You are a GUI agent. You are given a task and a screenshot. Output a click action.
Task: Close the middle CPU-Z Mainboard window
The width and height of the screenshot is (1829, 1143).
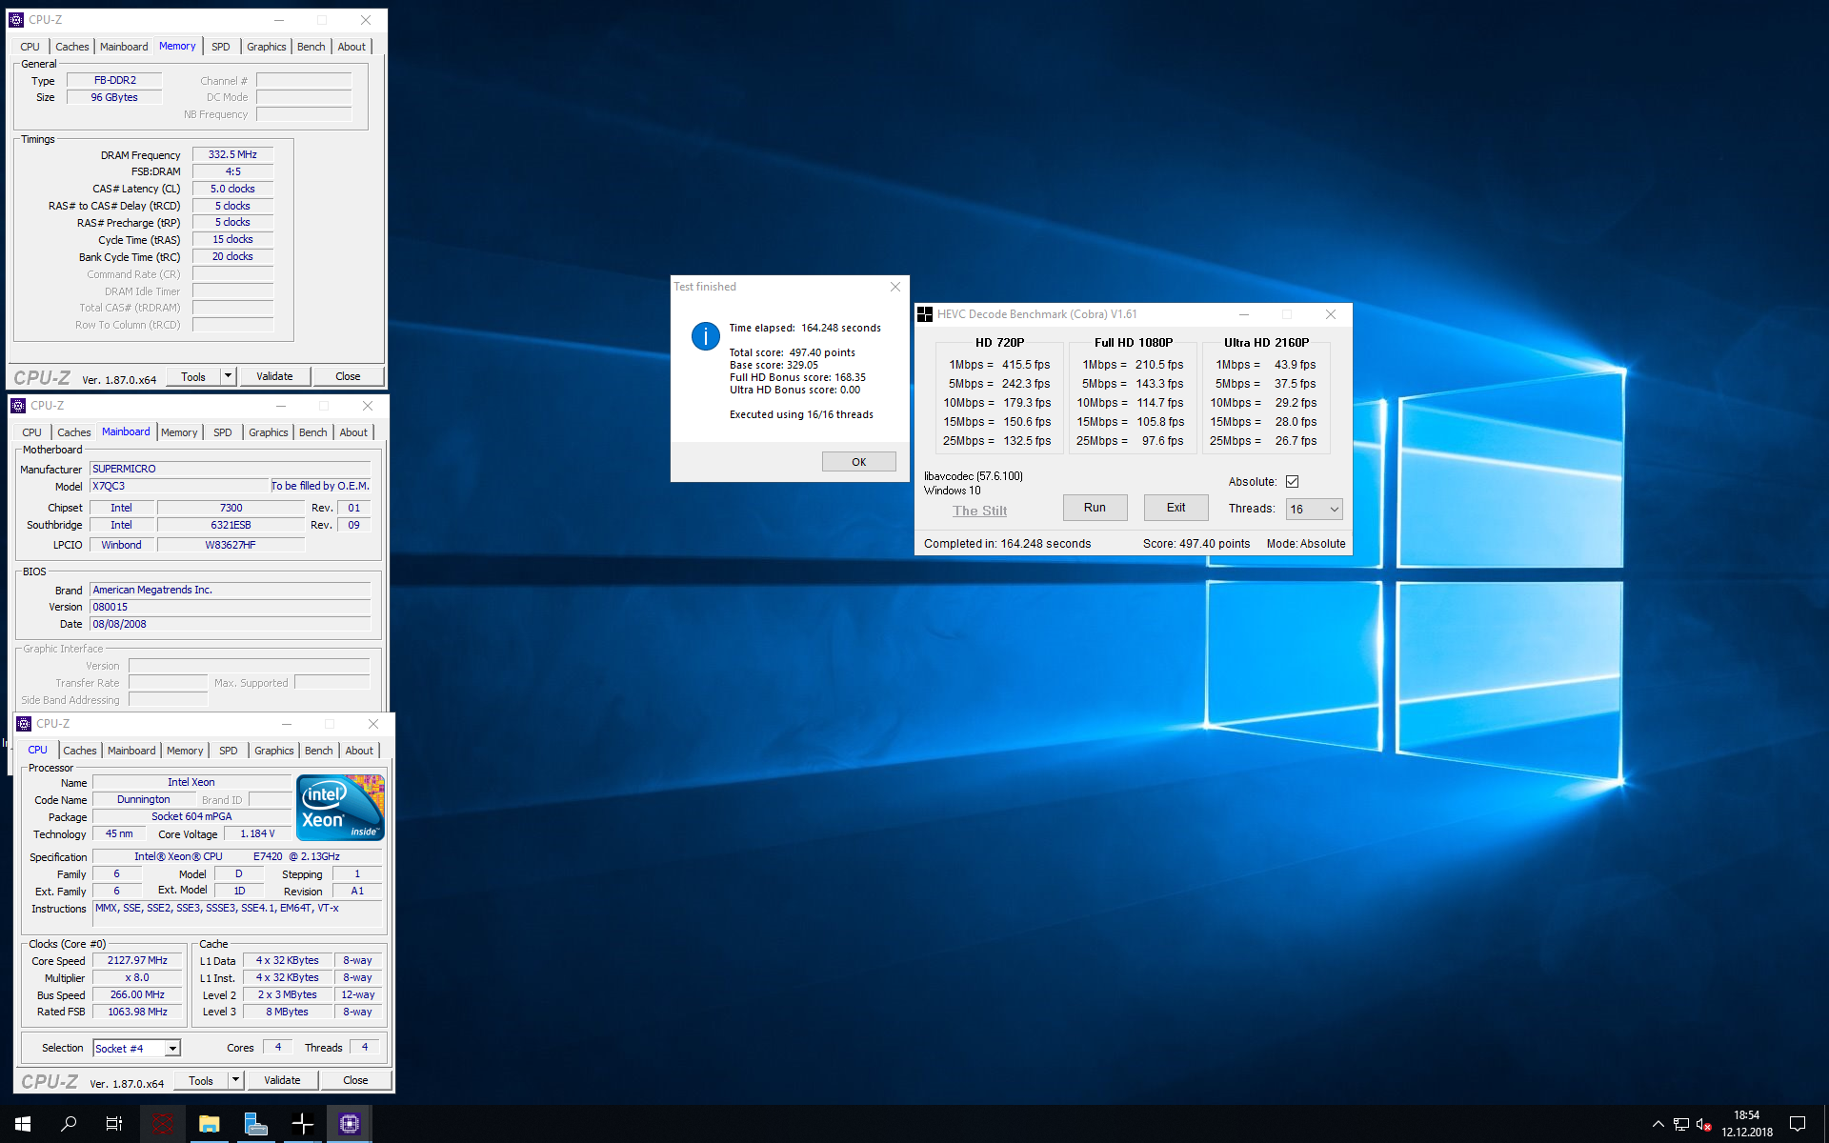point(368,406)
